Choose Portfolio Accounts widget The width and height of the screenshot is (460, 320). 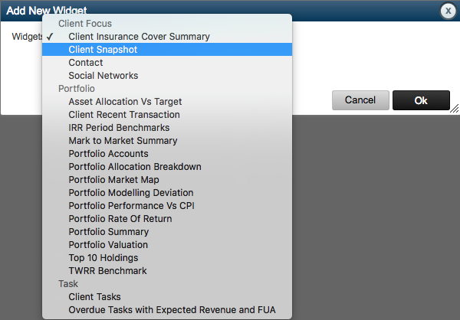[108, 154]
